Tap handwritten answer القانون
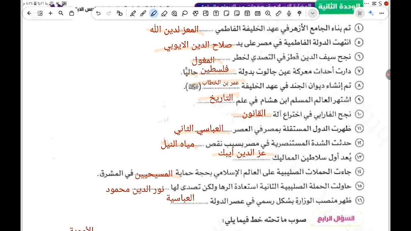This screenshot has width=411, height=231. pos(254,113)
